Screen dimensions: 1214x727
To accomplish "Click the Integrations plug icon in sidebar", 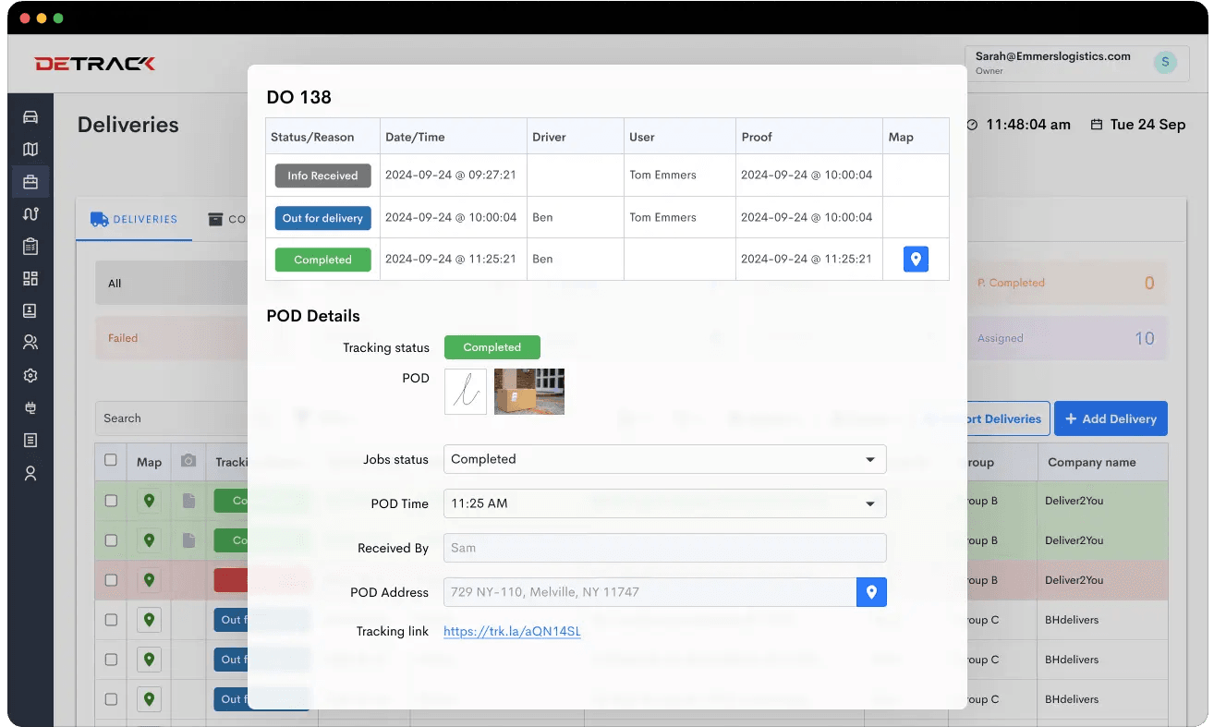I will pos(30,407).
